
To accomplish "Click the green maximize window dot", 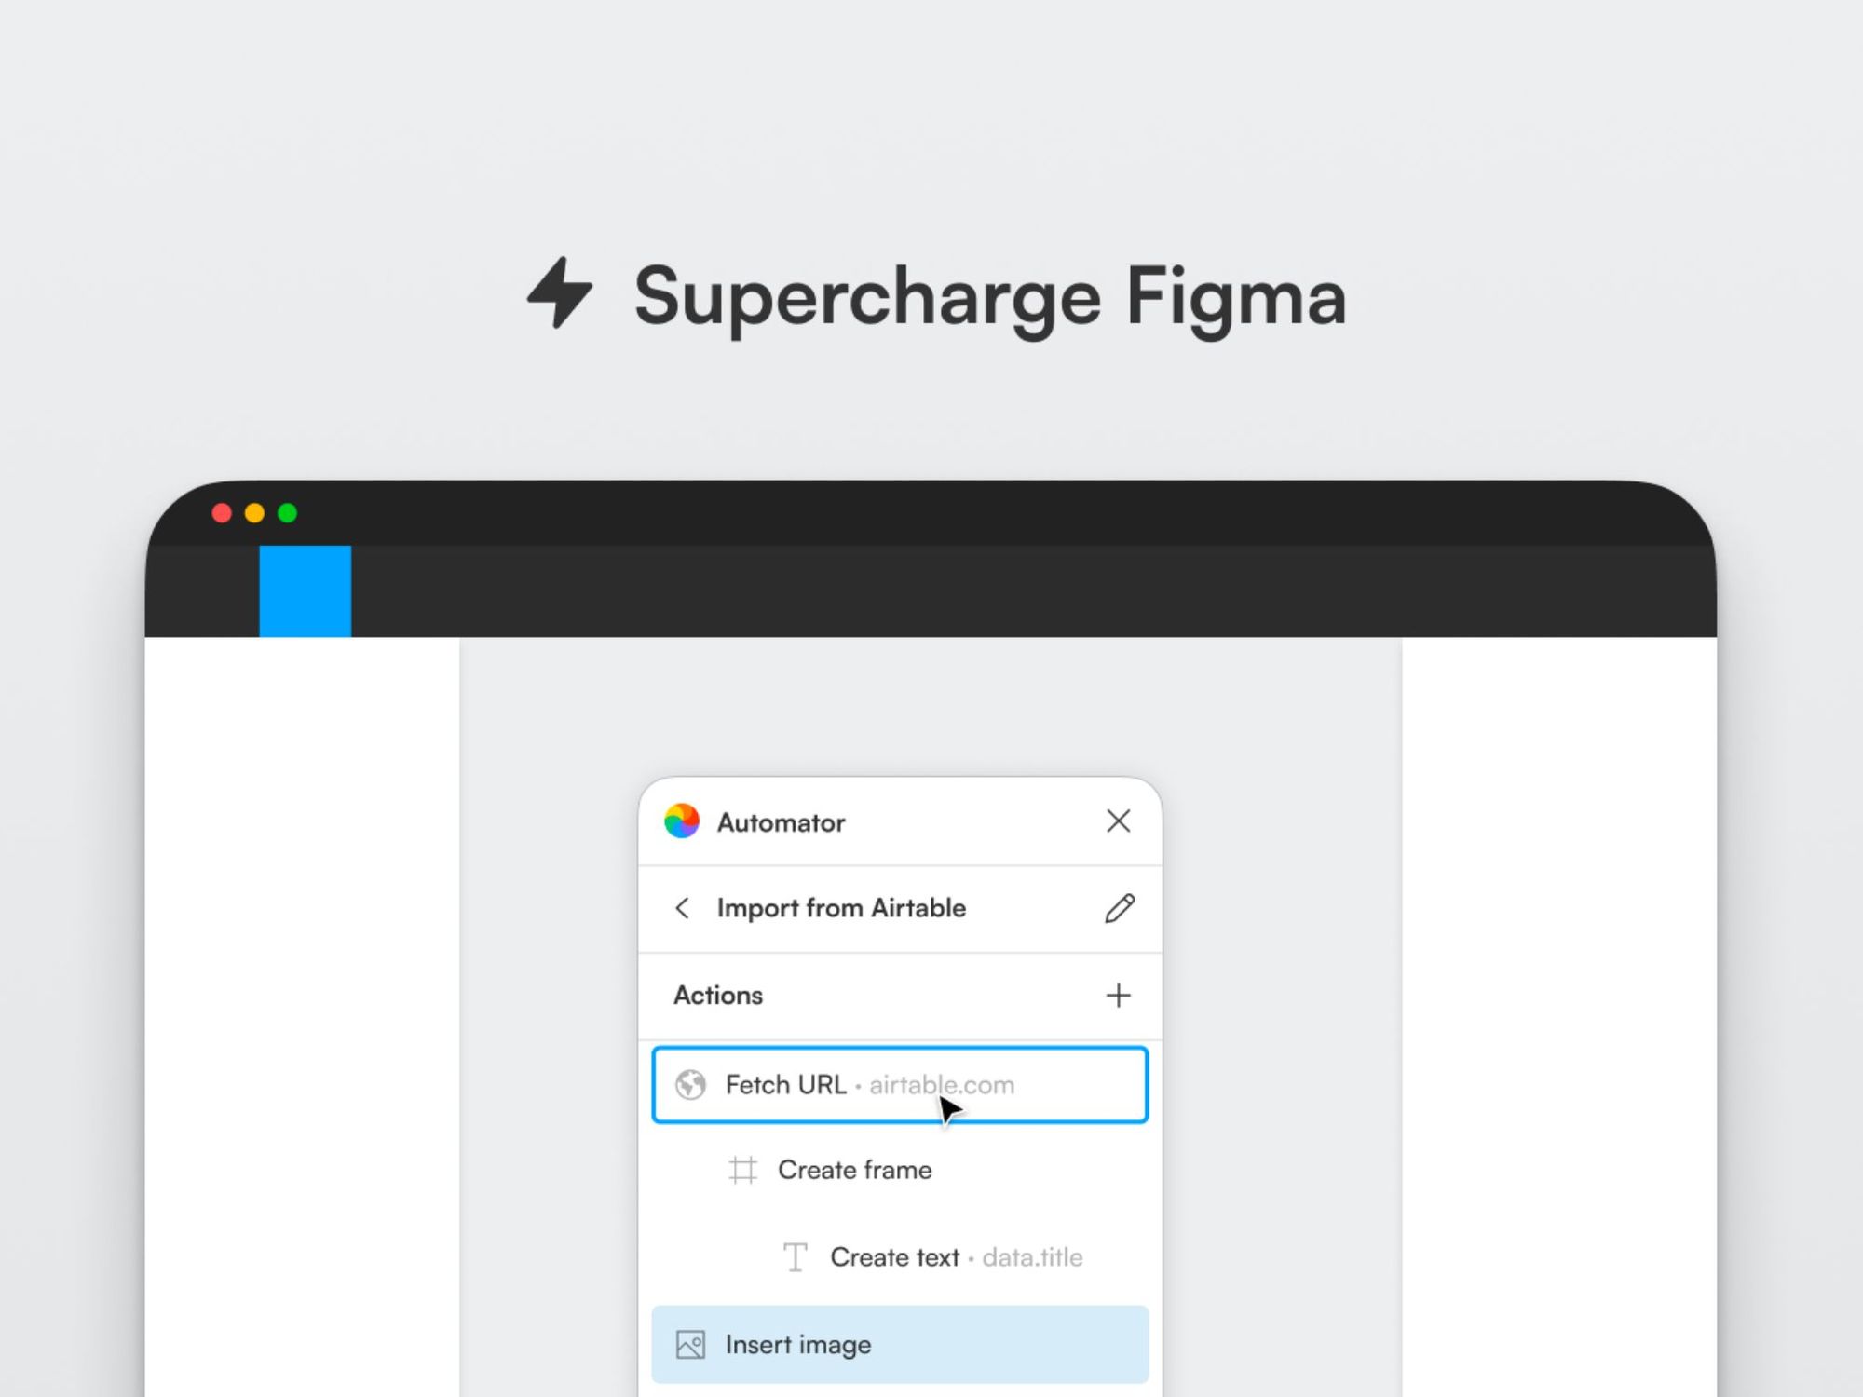I will click(x=288, y=513).
